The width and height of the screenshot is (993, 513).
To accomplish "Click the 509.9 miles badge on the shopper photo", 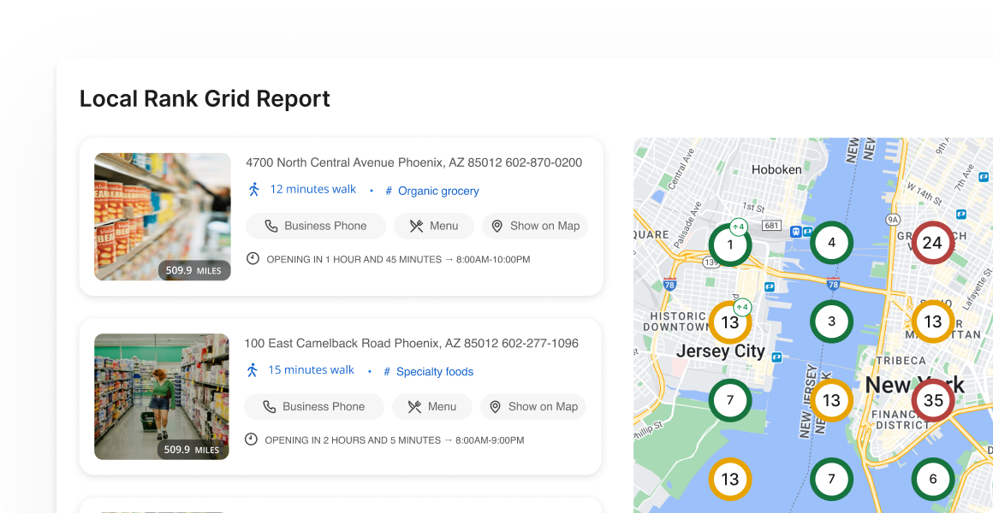I will tap(193, 451).
